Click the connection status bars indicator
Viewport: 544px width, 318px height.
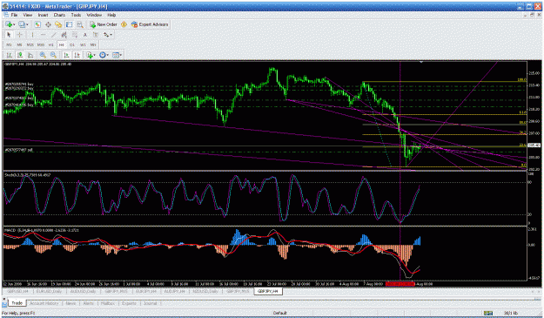tap(488, 313)
